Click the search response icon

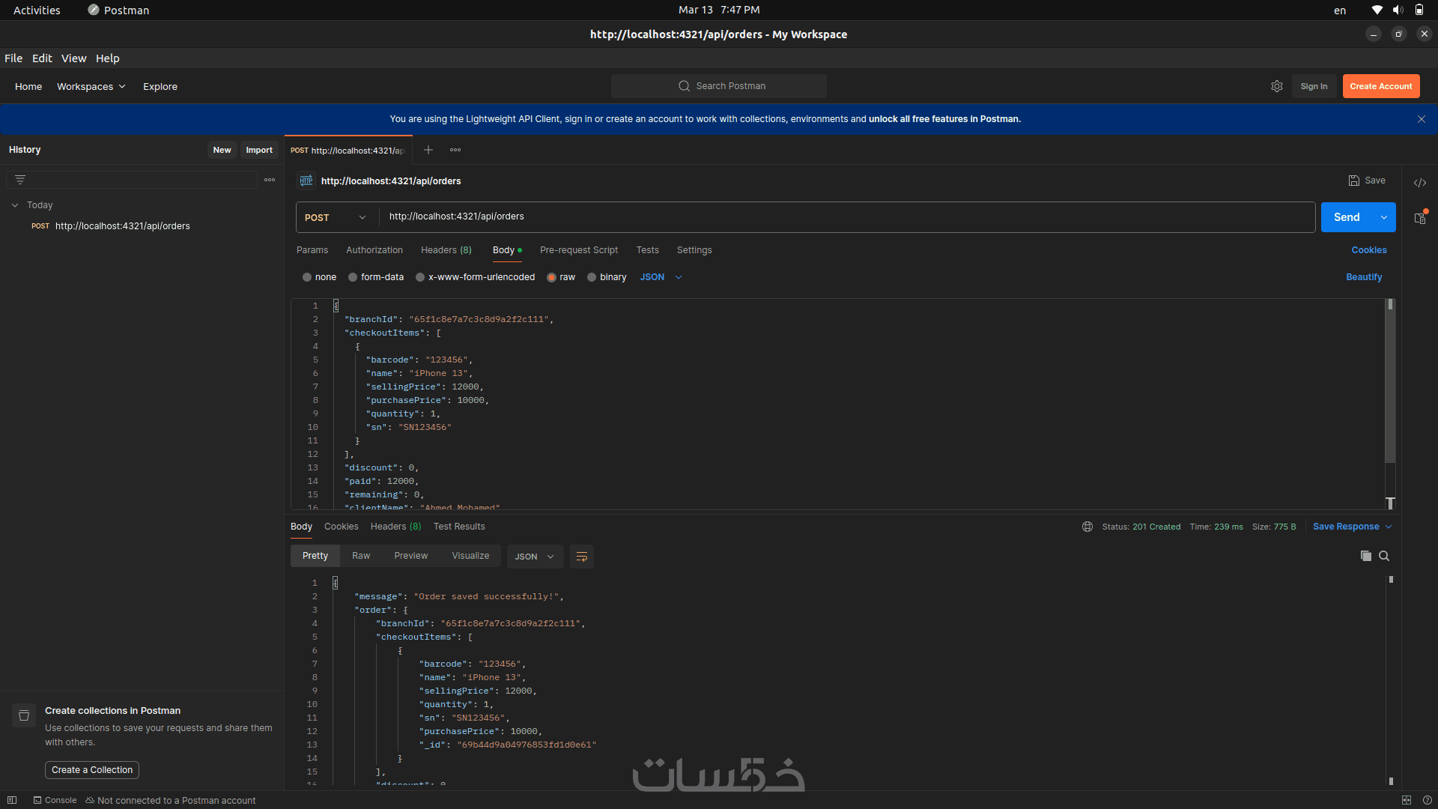point(1384,556)
